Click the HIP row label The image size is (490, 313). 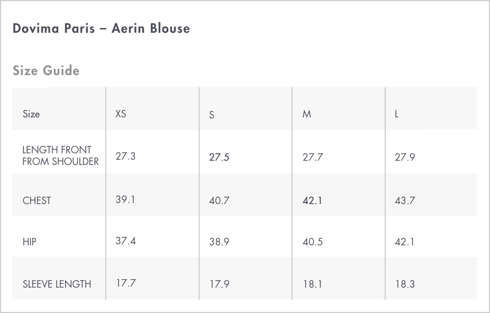[x=30, y=242]
